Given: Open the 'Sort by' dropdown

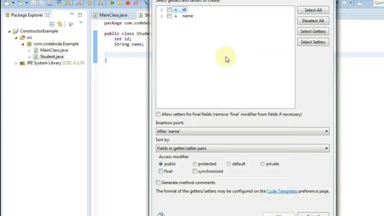Looking at the screenshot, I should point(242,148).
